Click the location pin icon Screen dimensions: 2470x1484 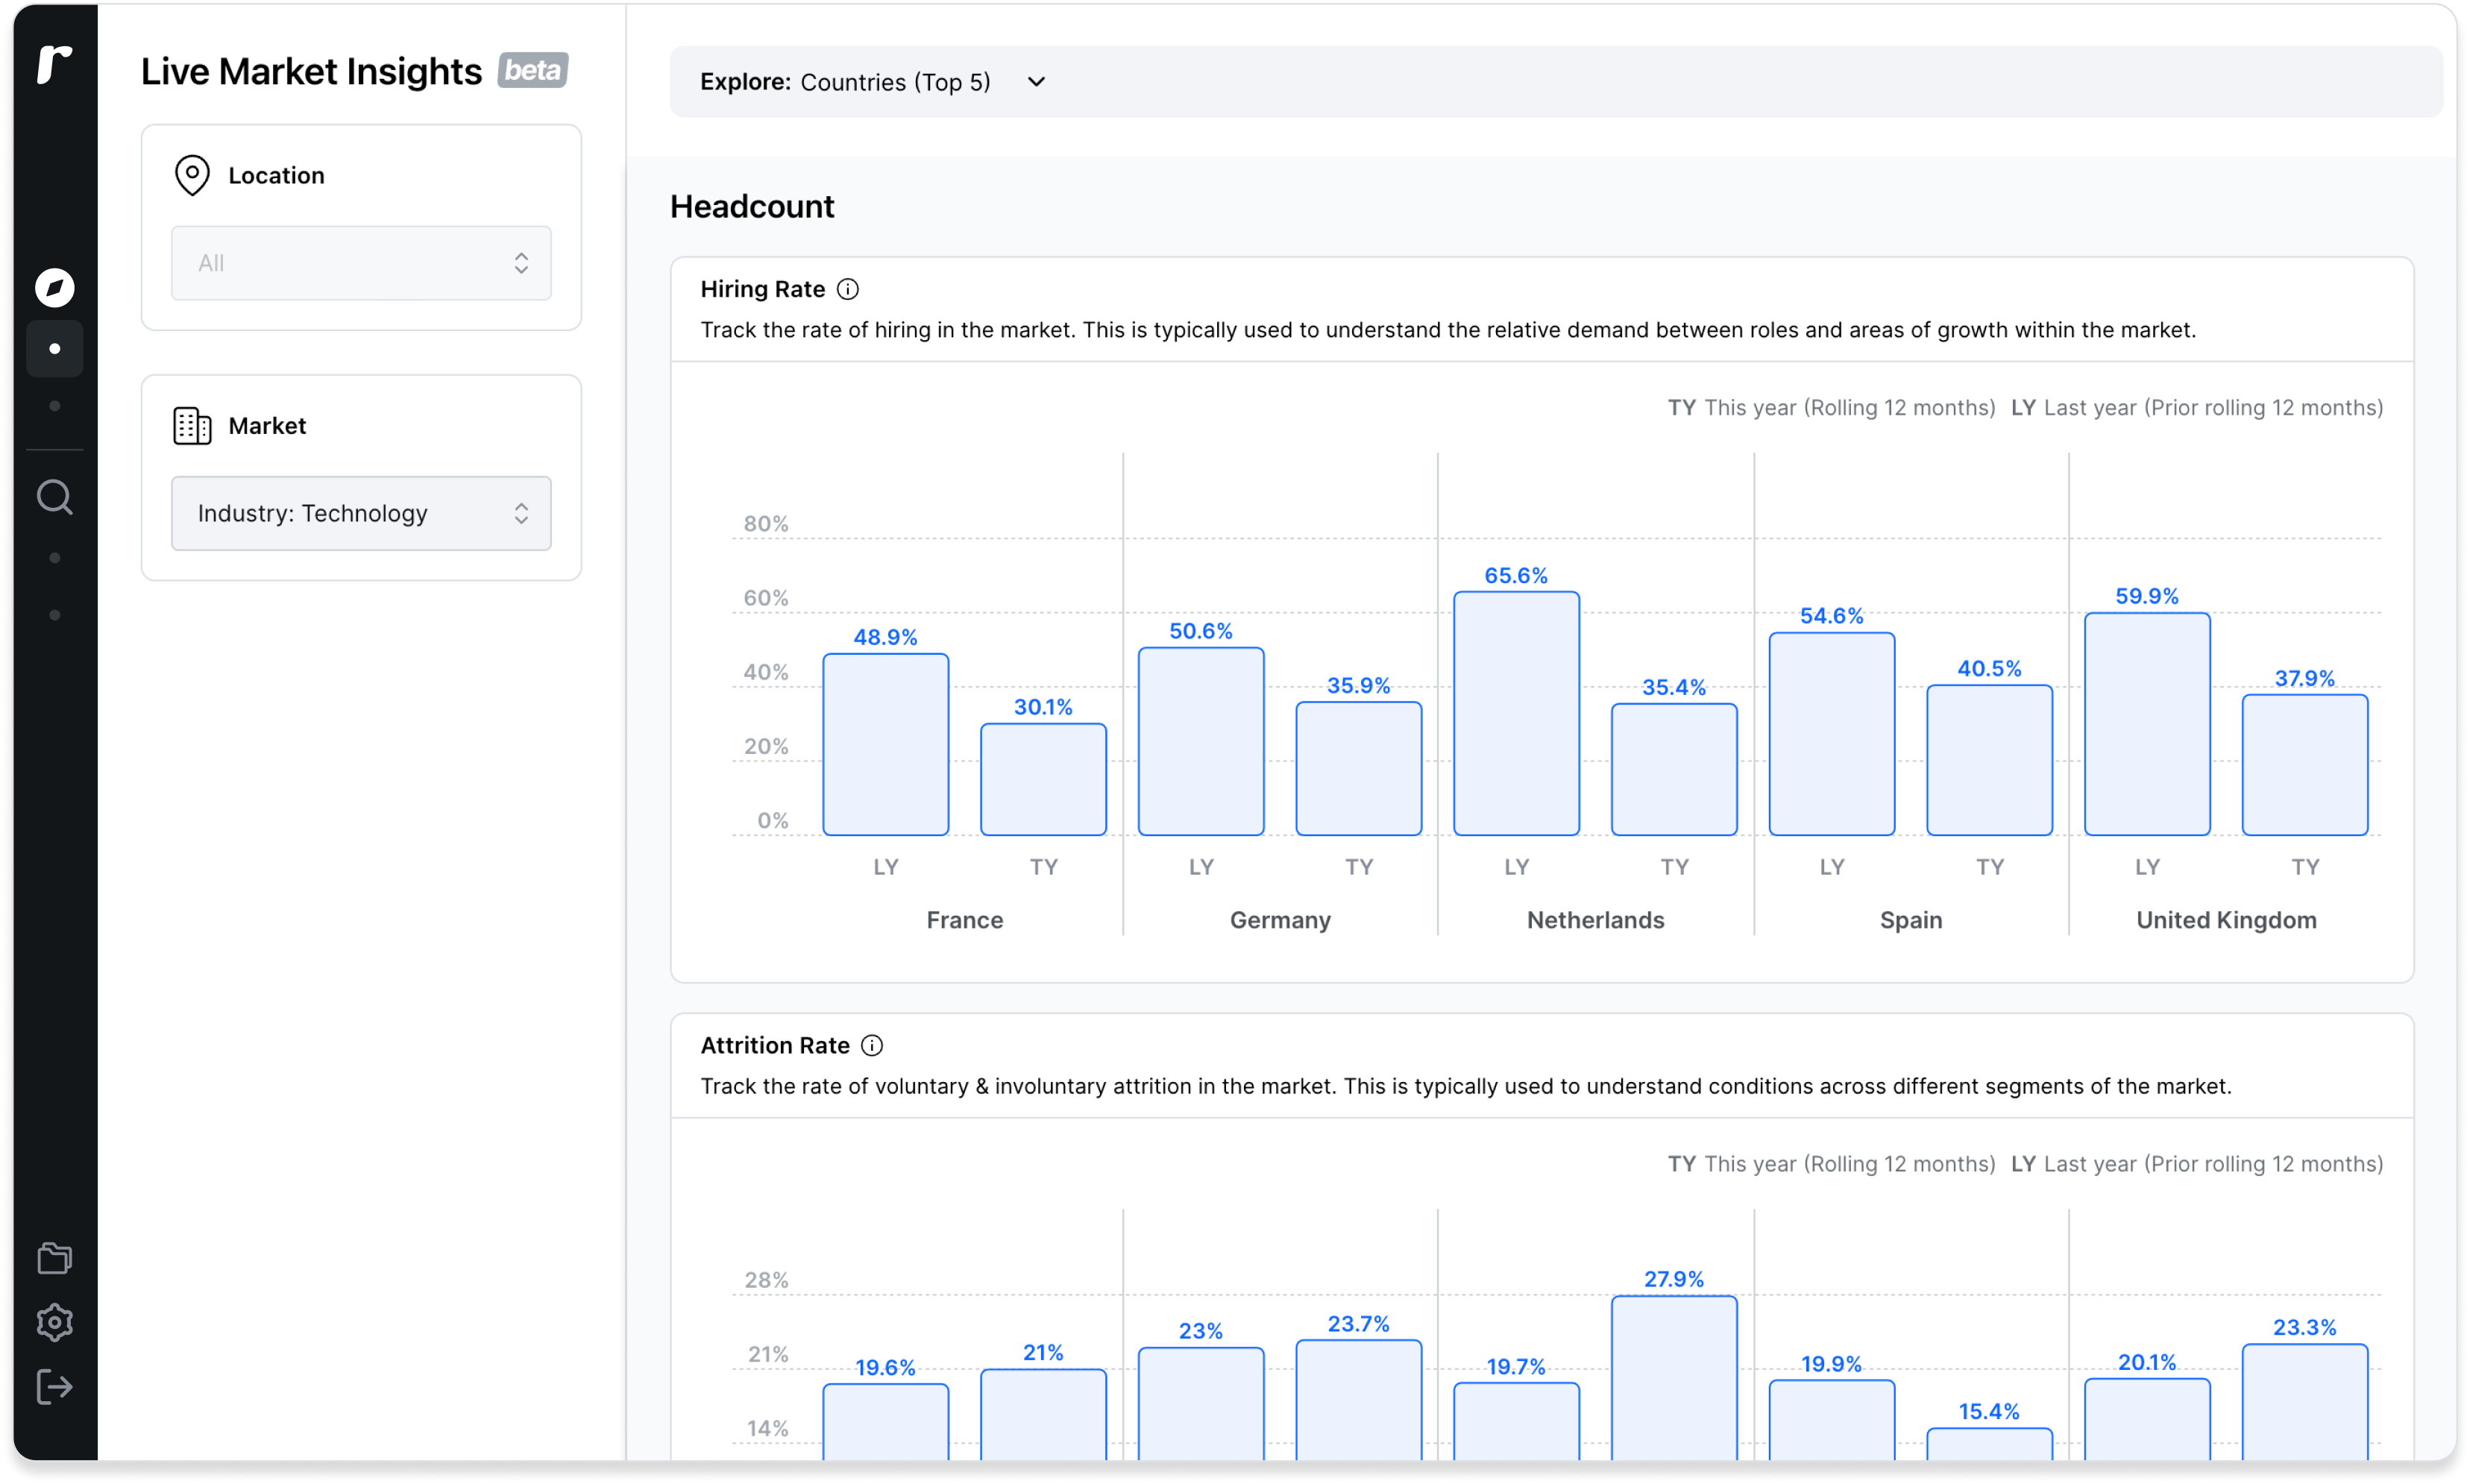[x=192, y=175]
